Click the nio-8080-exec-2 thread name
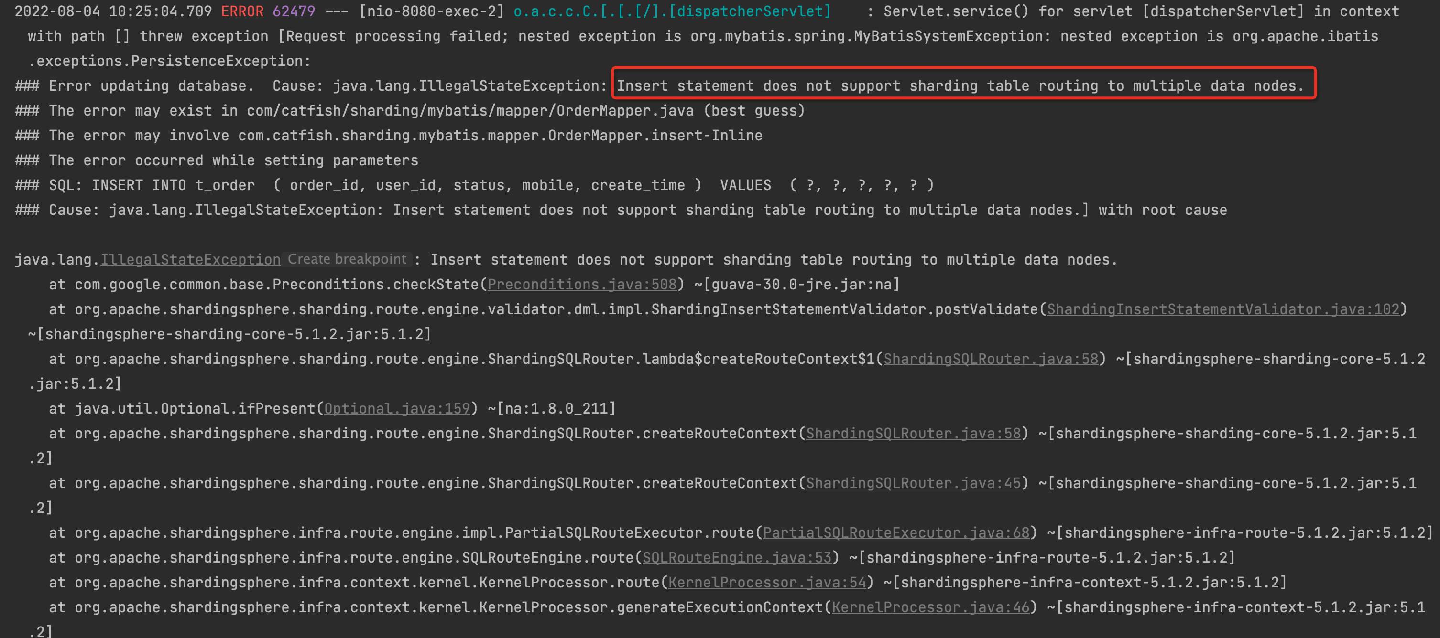Image resolution: width=1440 pixels, height=638 pixels. (x=430, y=11)
